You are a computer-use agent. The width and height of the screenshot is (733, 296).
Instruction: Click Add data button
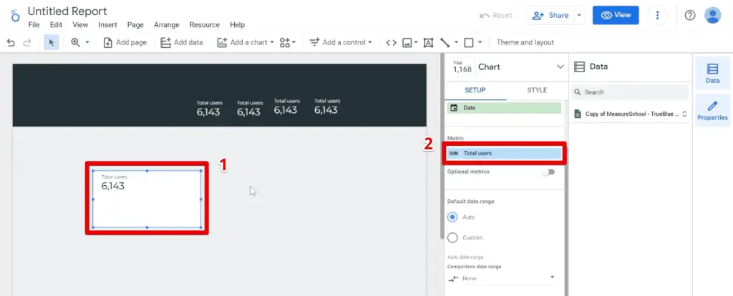[x=181, y=42]
